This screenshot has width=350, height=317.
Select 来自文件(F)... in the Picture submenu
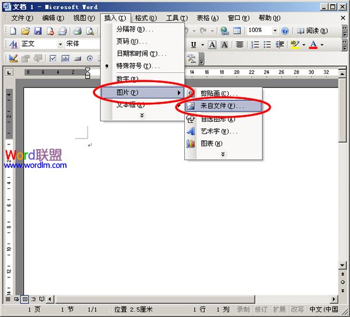coord(223,105)
